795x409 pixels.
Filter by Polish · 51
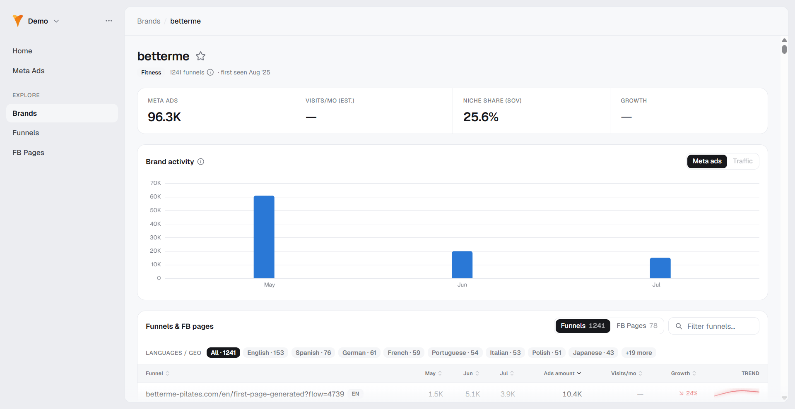coord(547,353)
